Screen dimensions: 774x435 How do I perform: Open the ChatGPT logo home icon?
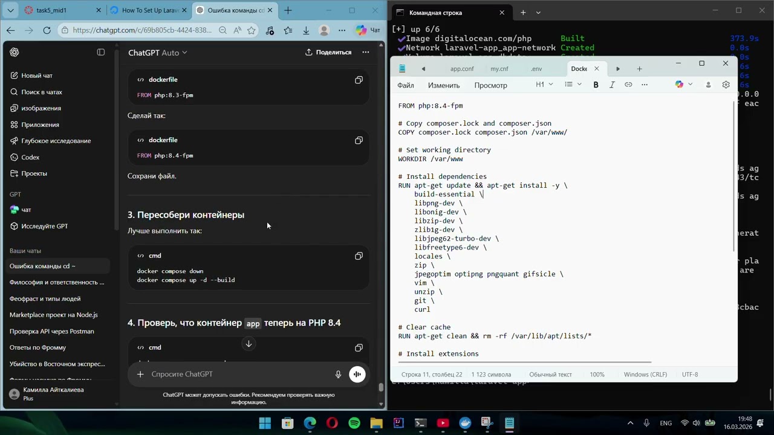pos(15,53)
